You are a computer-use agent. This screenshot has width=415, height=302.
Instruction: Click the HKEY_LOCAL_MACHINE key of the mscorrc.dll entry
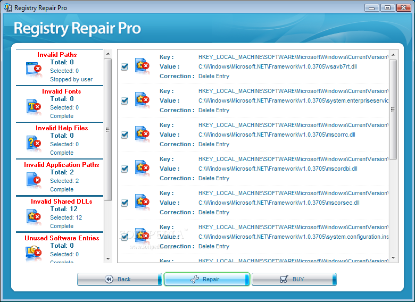[293, 125]
